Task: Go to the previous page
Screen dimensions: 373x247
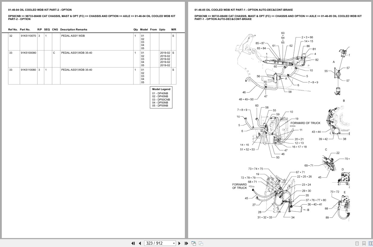Action: click(140, 243)
